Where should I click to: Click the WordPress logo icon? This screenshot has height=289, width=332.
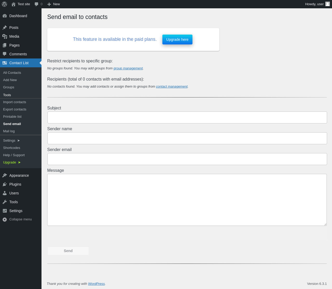coord(4,4)
